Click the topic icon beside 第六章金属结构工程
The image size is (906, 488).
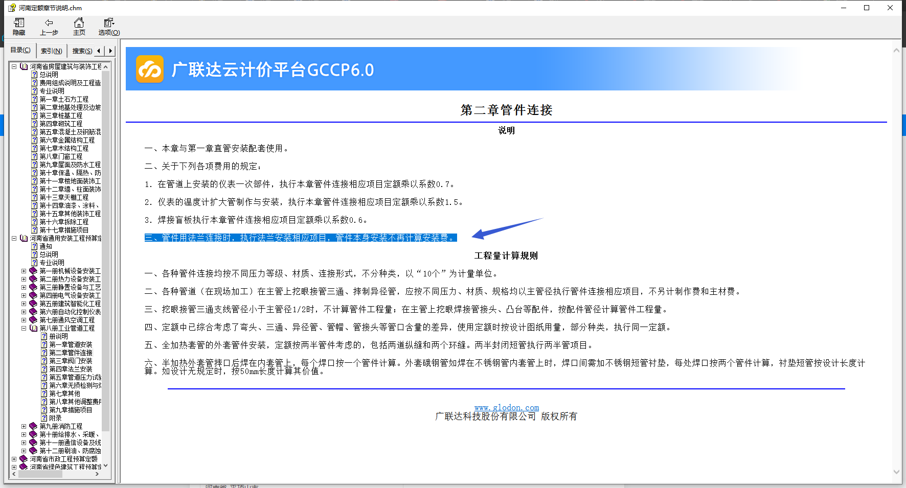(x=35, y=140)
